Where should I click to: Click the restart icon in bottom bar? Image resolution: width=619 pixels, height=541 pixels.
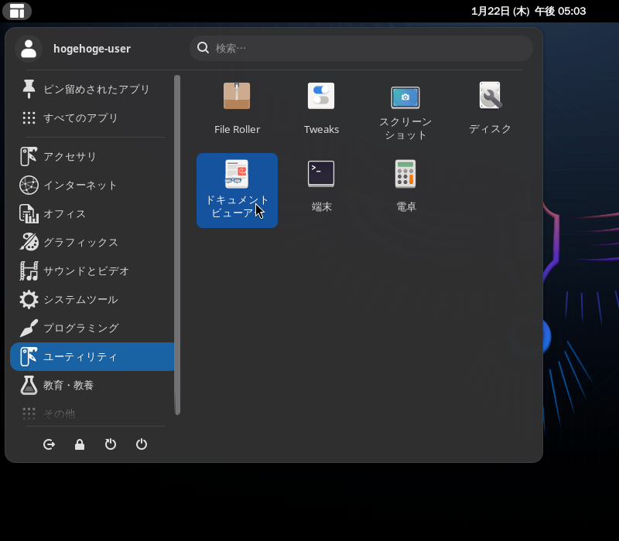tap(111, 444)
